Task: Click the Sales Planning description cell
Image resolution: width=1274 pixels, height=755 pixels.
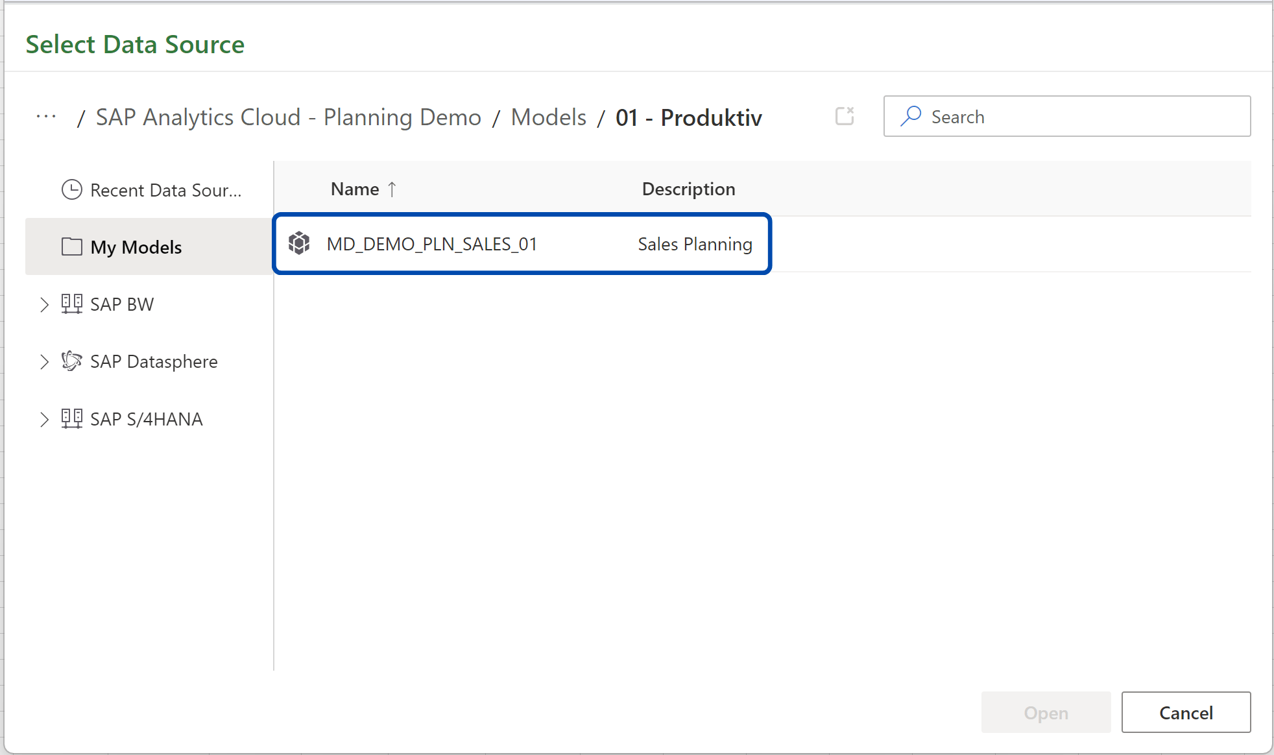Action: pyautogui.click(x=694, y=244)
